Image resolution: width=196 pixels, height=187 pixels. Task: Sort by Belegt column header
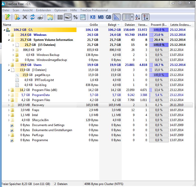coord(110,25)
